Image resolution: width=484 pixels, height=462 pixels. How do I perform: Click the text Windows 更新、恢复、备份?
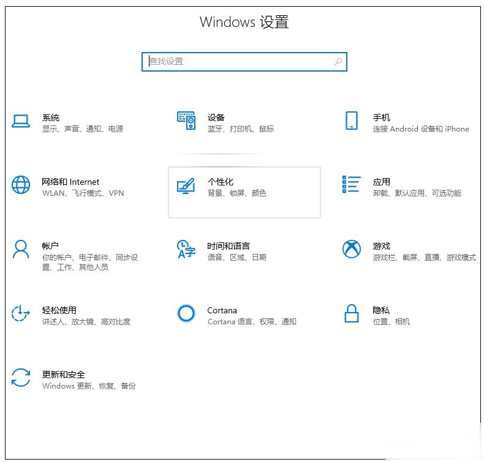89,386
